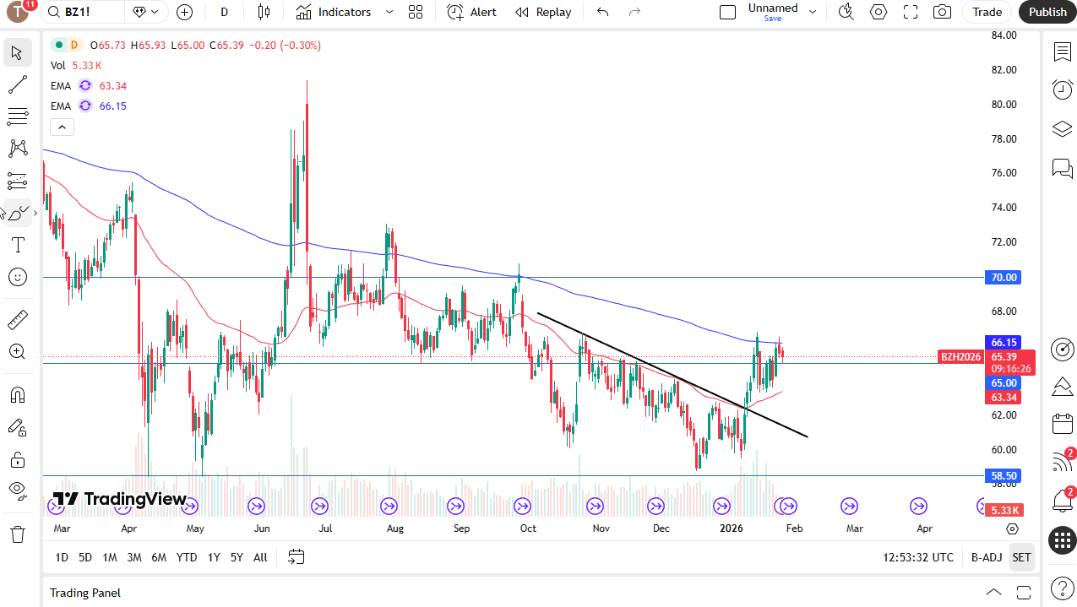Select the trend line drawing tool
The image size is (1077, 607).
coord(17,84)
